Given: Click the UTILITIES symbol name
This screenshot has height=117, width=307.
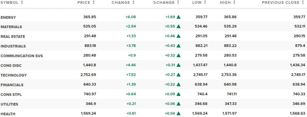Looking at the screenshot, I should pyautogui.click(x=9, y=104).
